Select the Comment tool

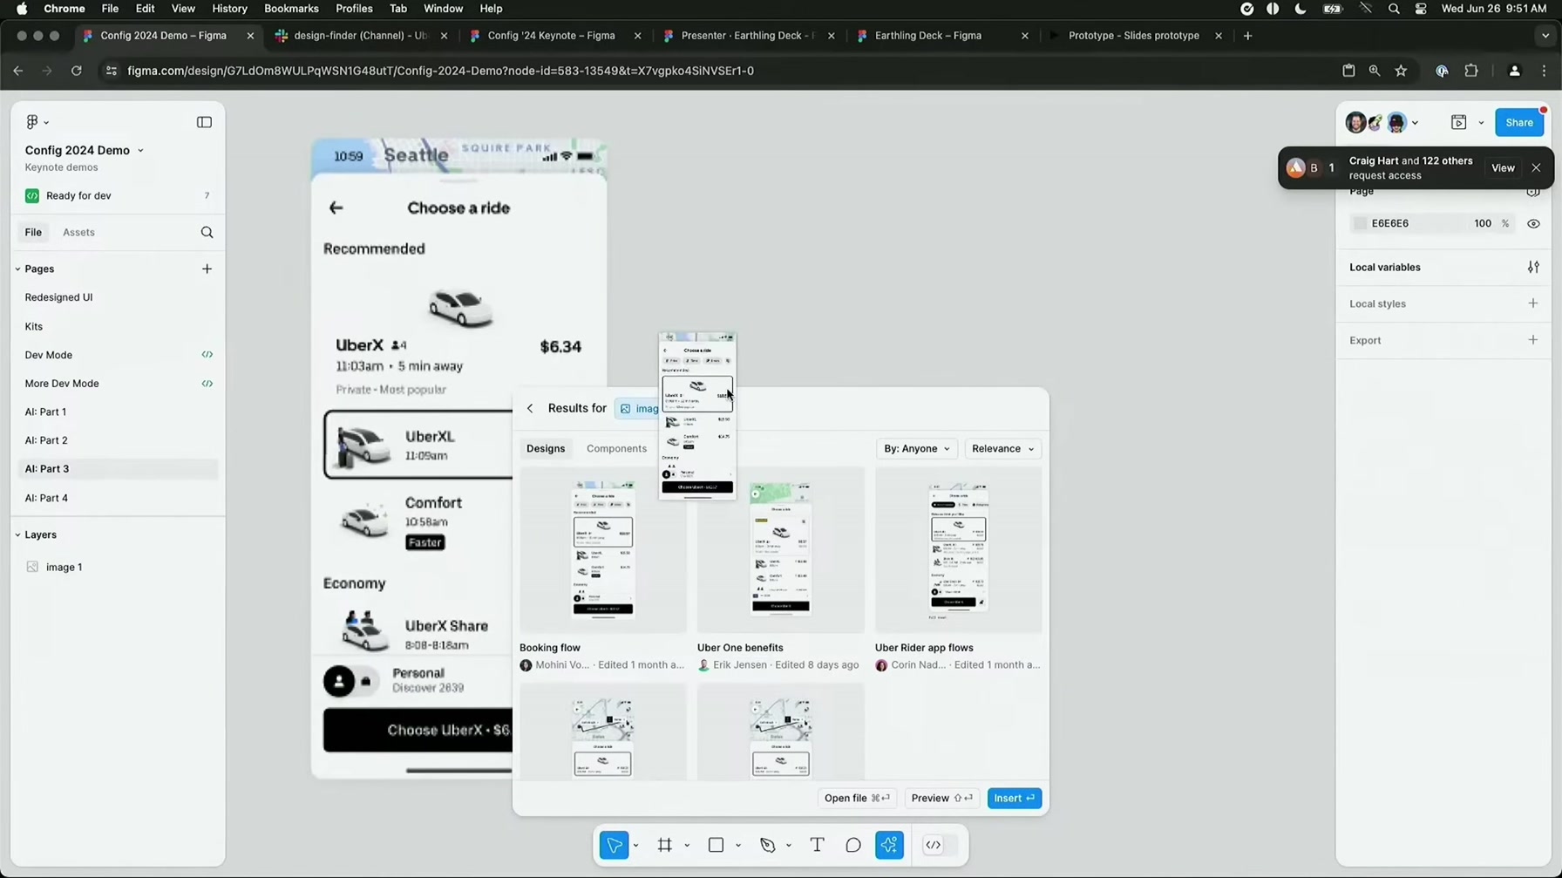pos(853,845)
